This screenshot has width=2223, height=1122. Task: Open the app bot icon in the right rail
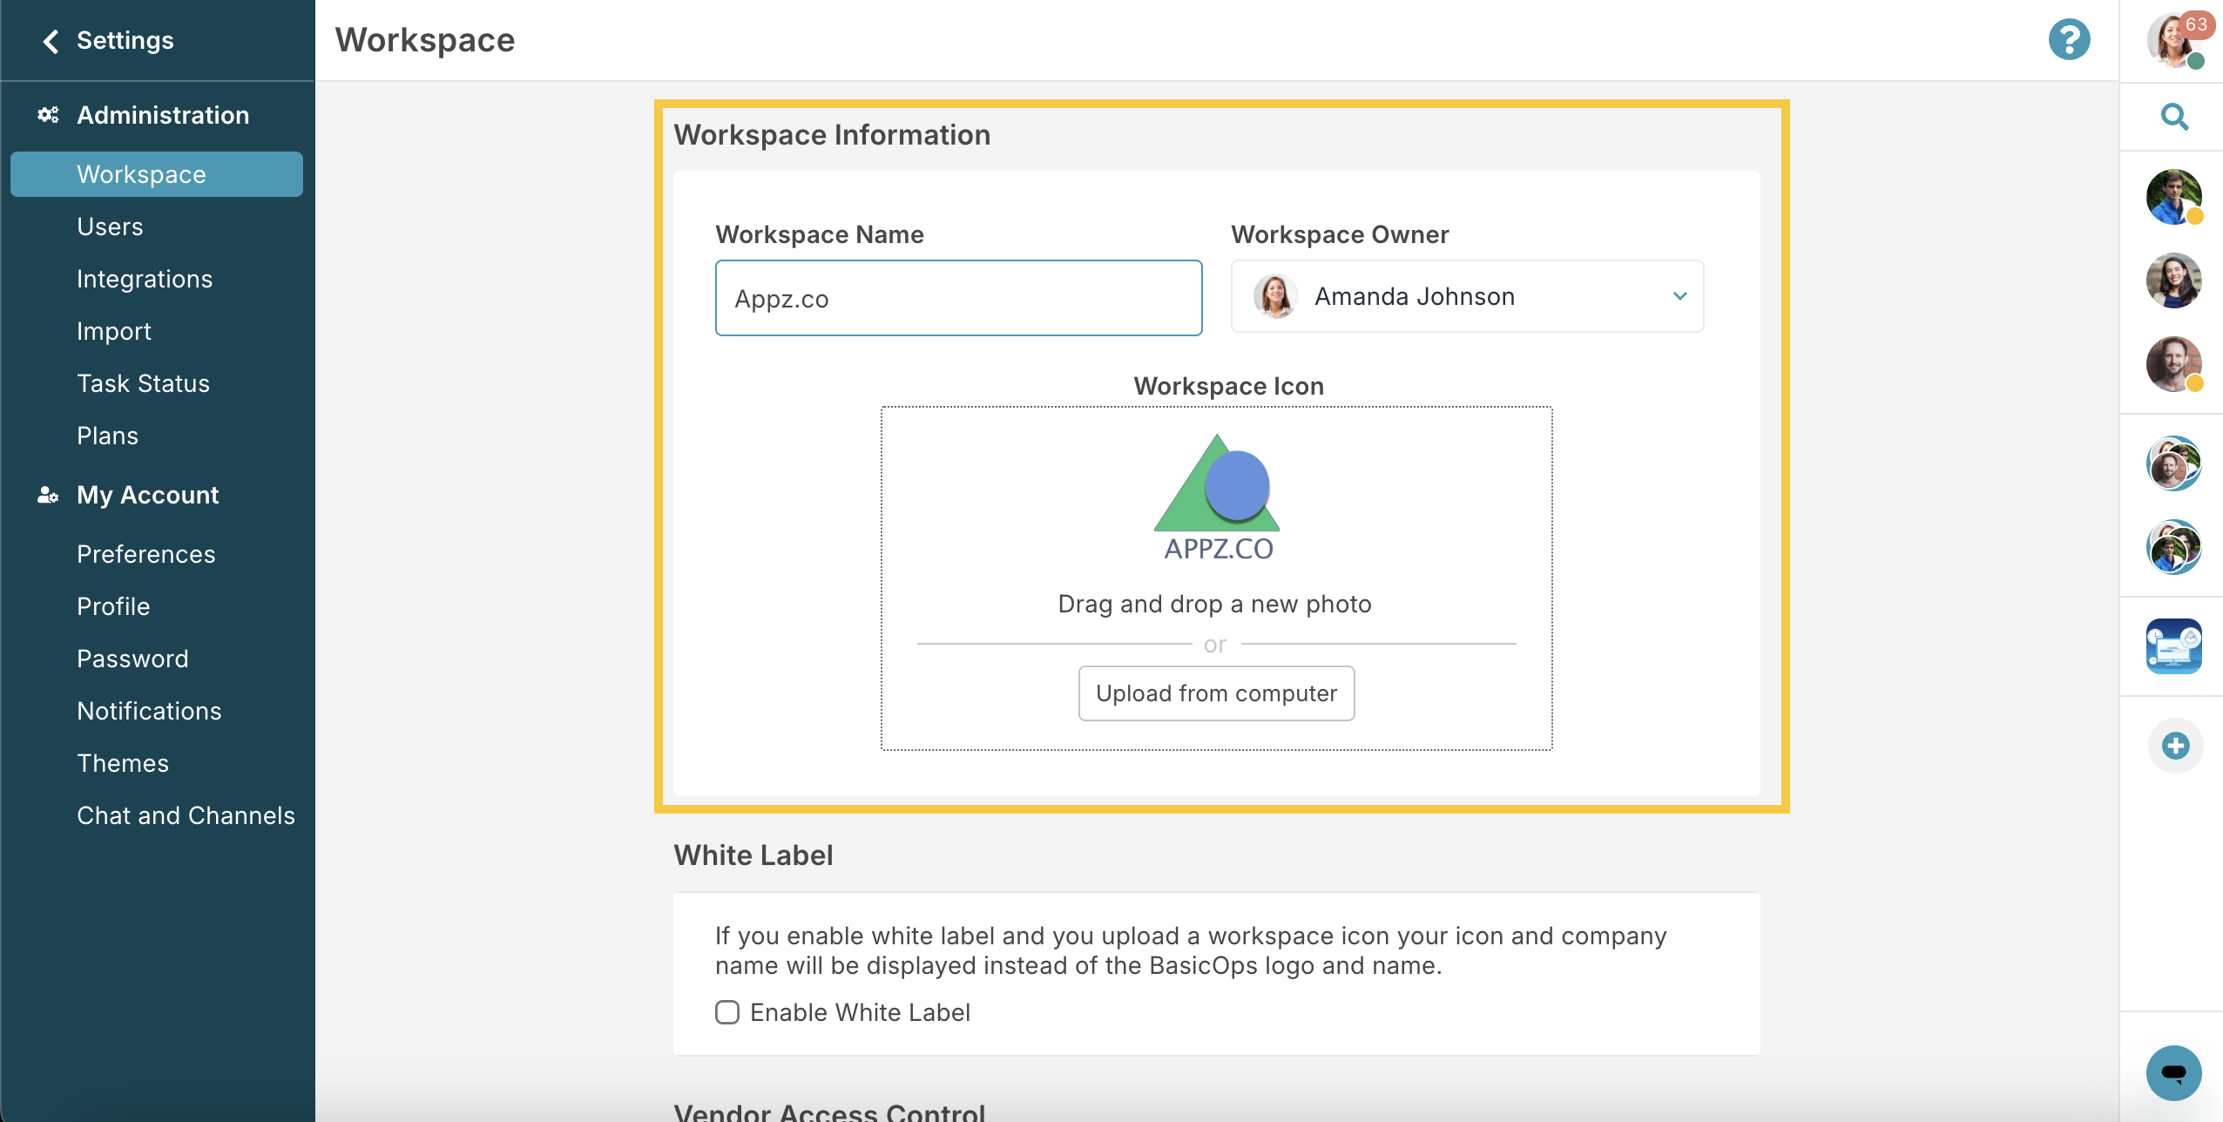(x=2175, y=646)
